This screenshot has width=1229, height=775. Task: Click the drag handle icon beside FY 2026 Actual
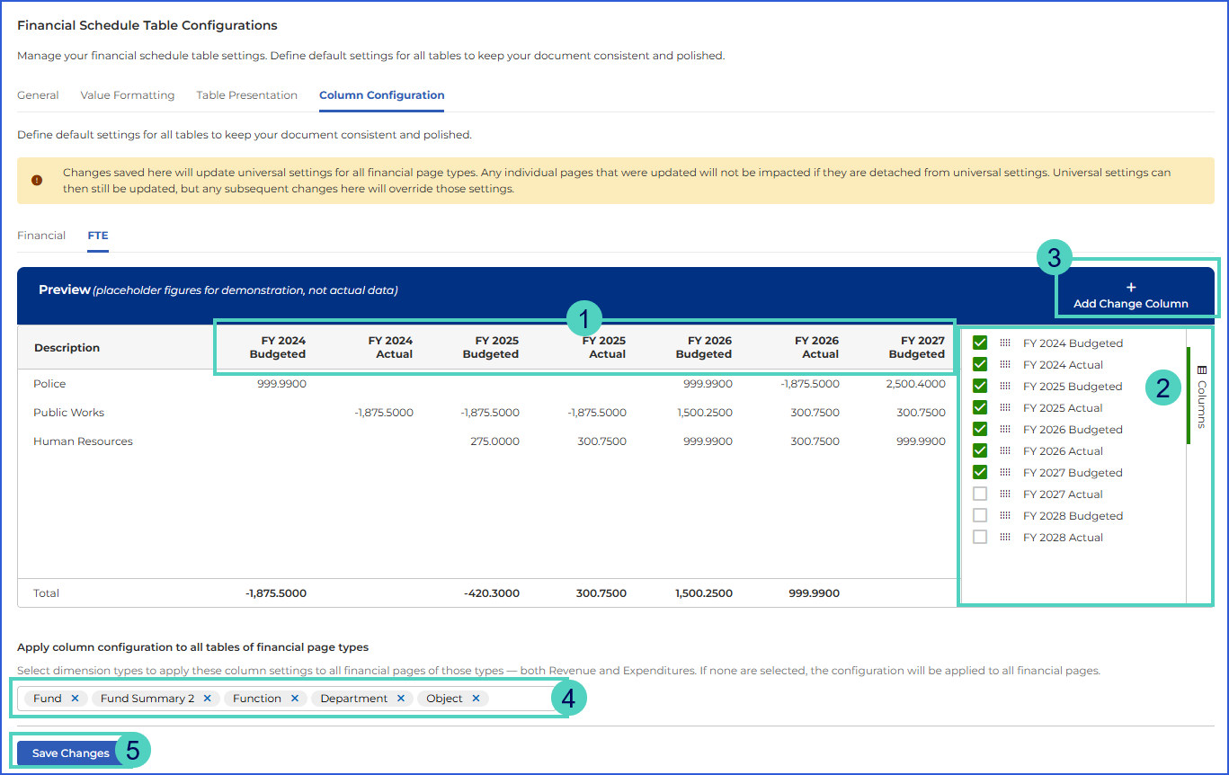point(1005,451)
